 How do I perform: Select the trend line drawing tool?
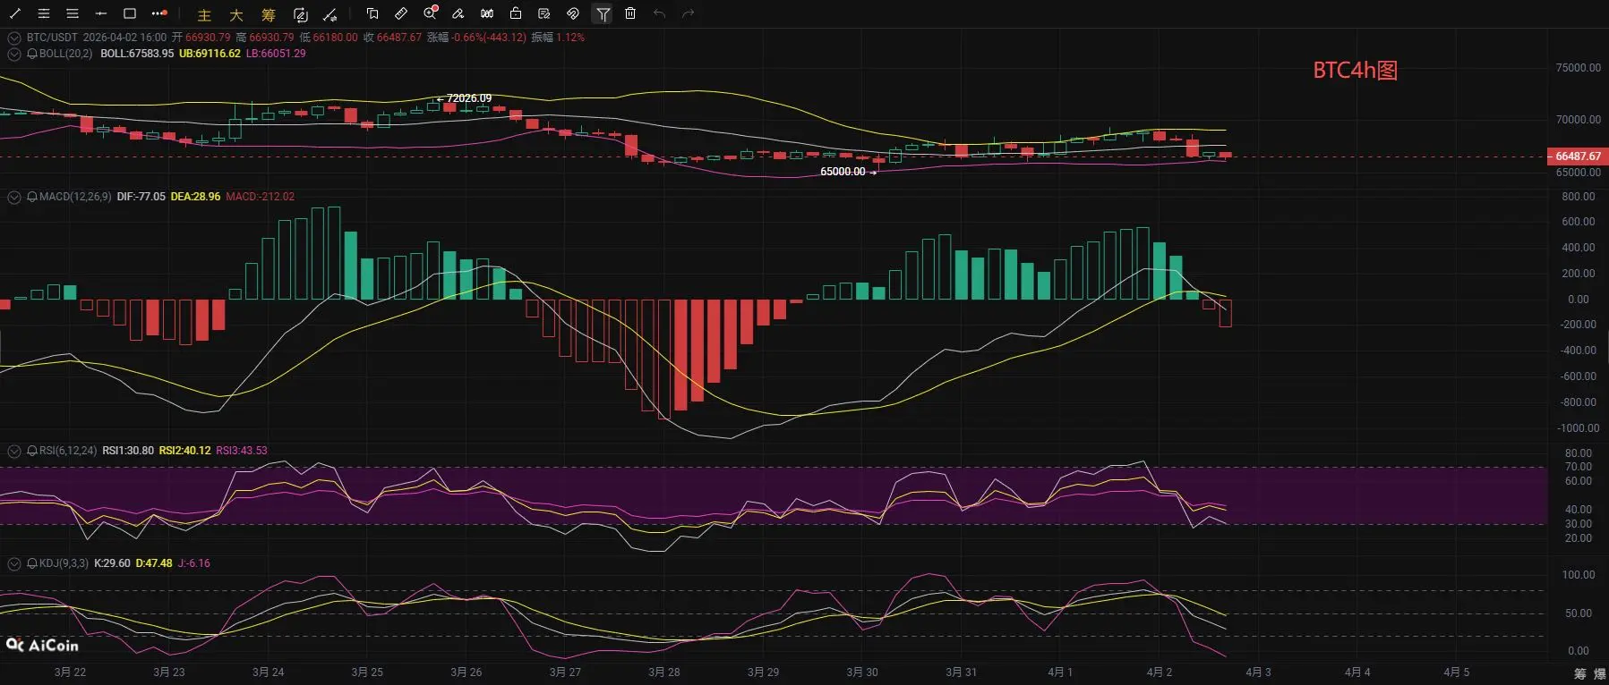(x=15, y=13)
